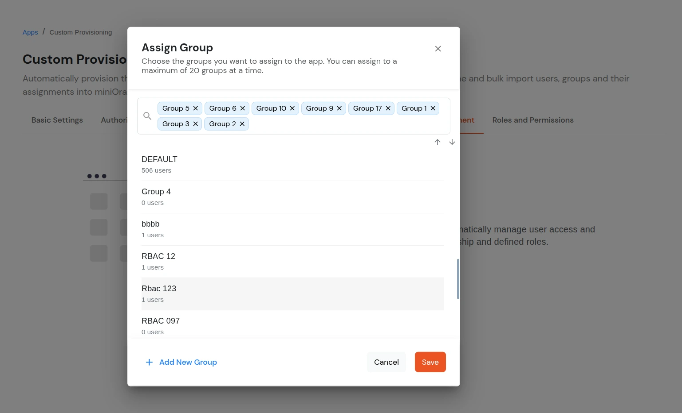Select Group 4 from the list
The height and width of the screenshot is (413, 682).
pyautogui.click(x=292, y=196)
